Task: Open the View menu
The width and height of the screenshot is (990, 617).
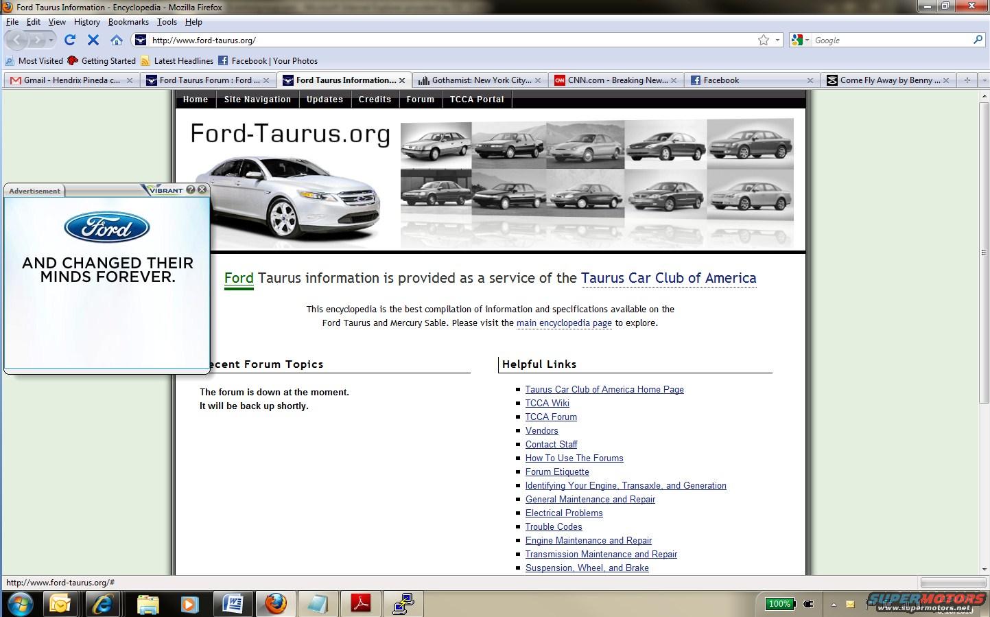Action: tap(57, 22)
